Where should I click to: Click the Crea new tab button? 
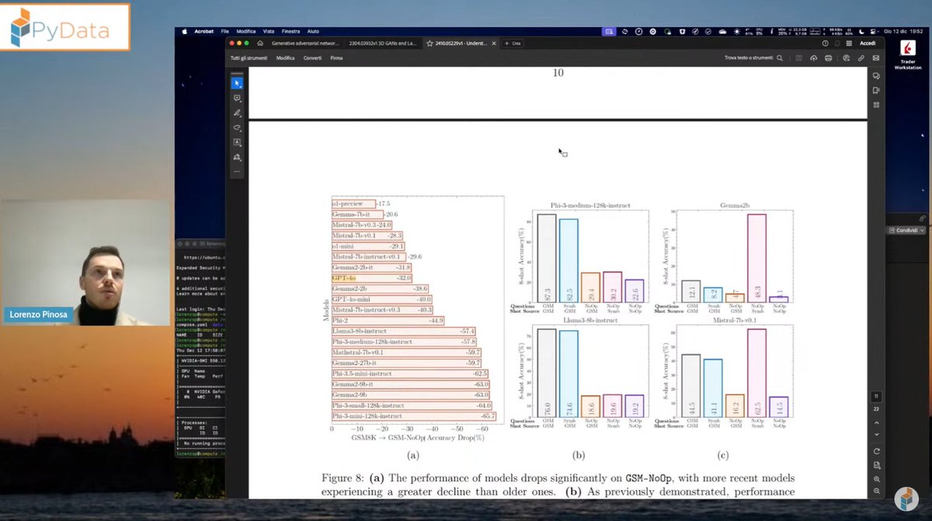[x=513, y=43]
